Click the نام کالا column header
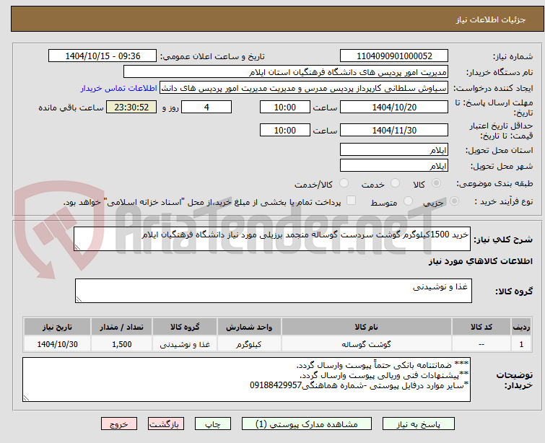Screen dimensions: 545x443 tap(367, 327)
